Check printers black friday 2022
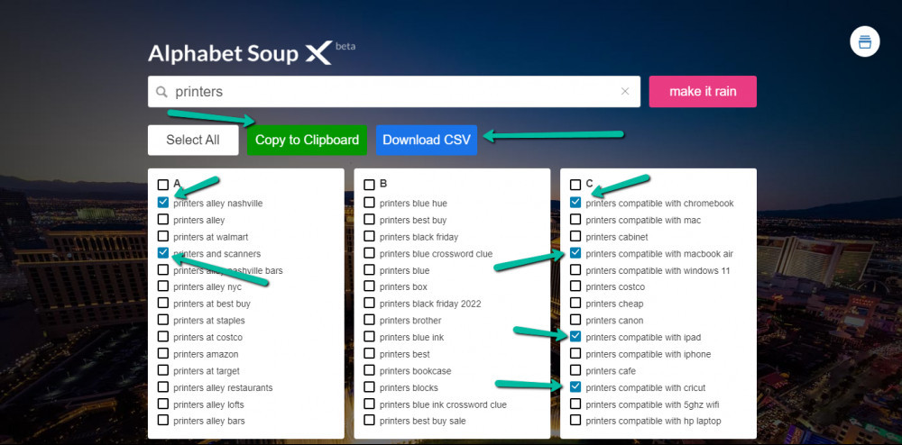This screenshot has width=902, height=445. click(x=369, y=303)
